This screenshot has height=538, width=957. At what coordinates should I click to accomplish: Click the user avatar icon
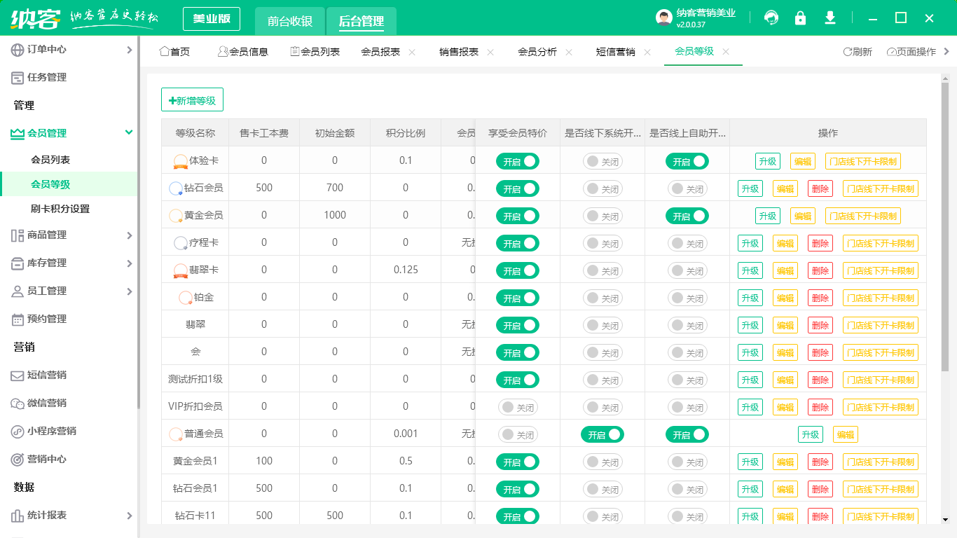(x=664, y=18)
